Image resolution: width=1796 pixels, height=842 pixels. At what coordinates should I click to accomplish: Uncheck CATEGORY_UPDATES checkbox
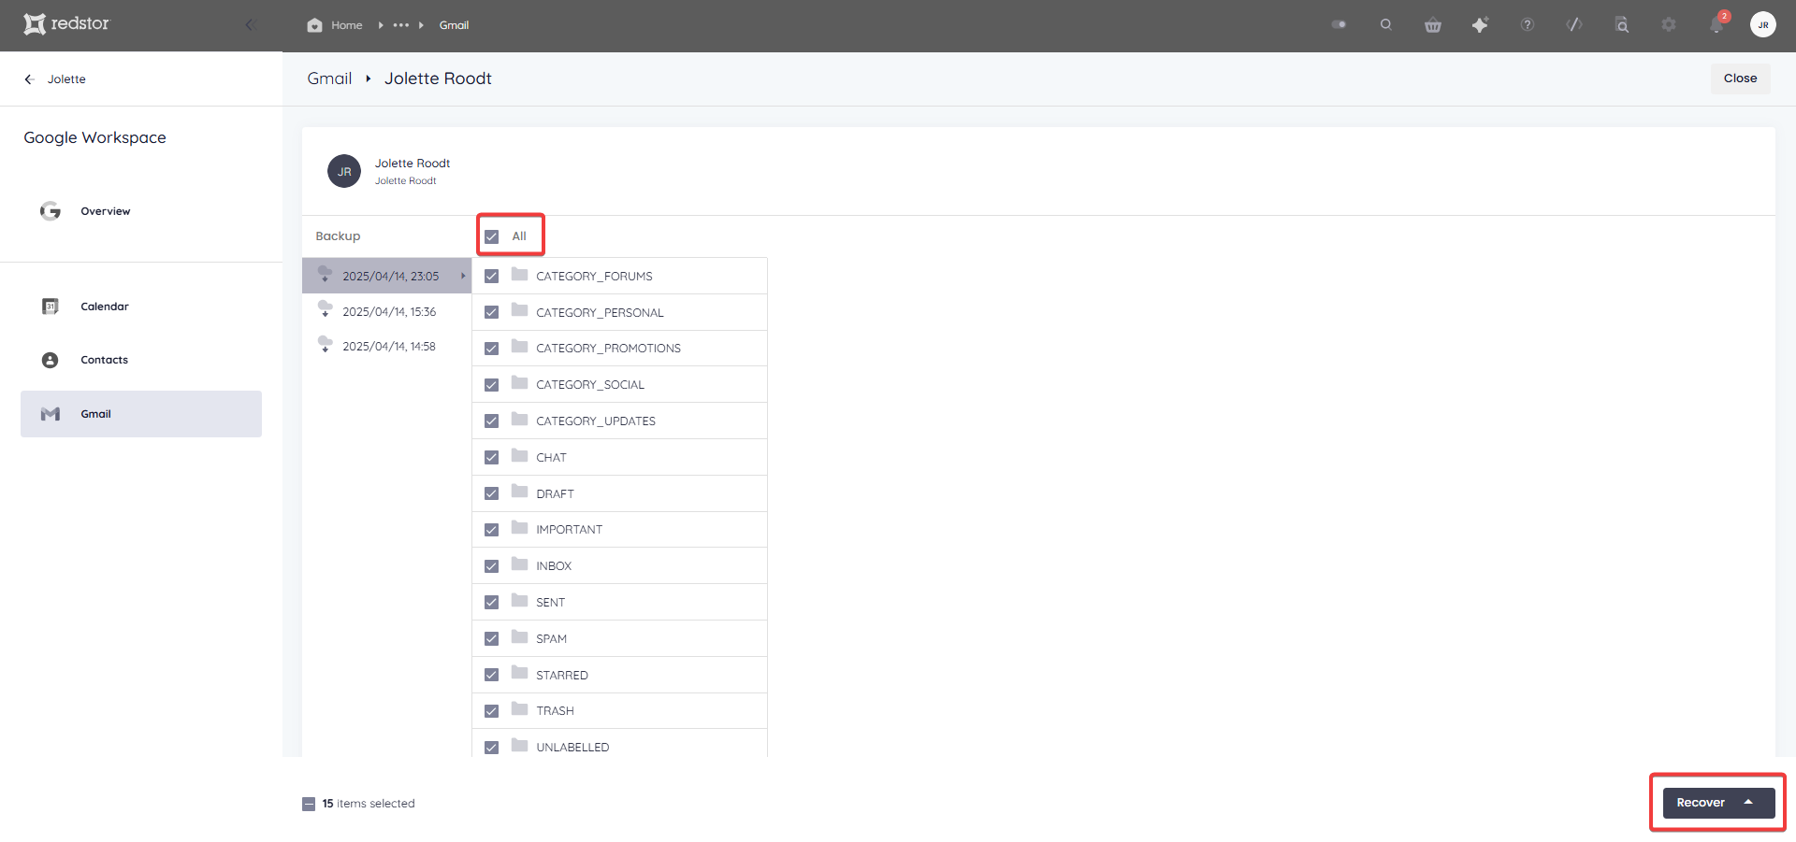point(492,421)
